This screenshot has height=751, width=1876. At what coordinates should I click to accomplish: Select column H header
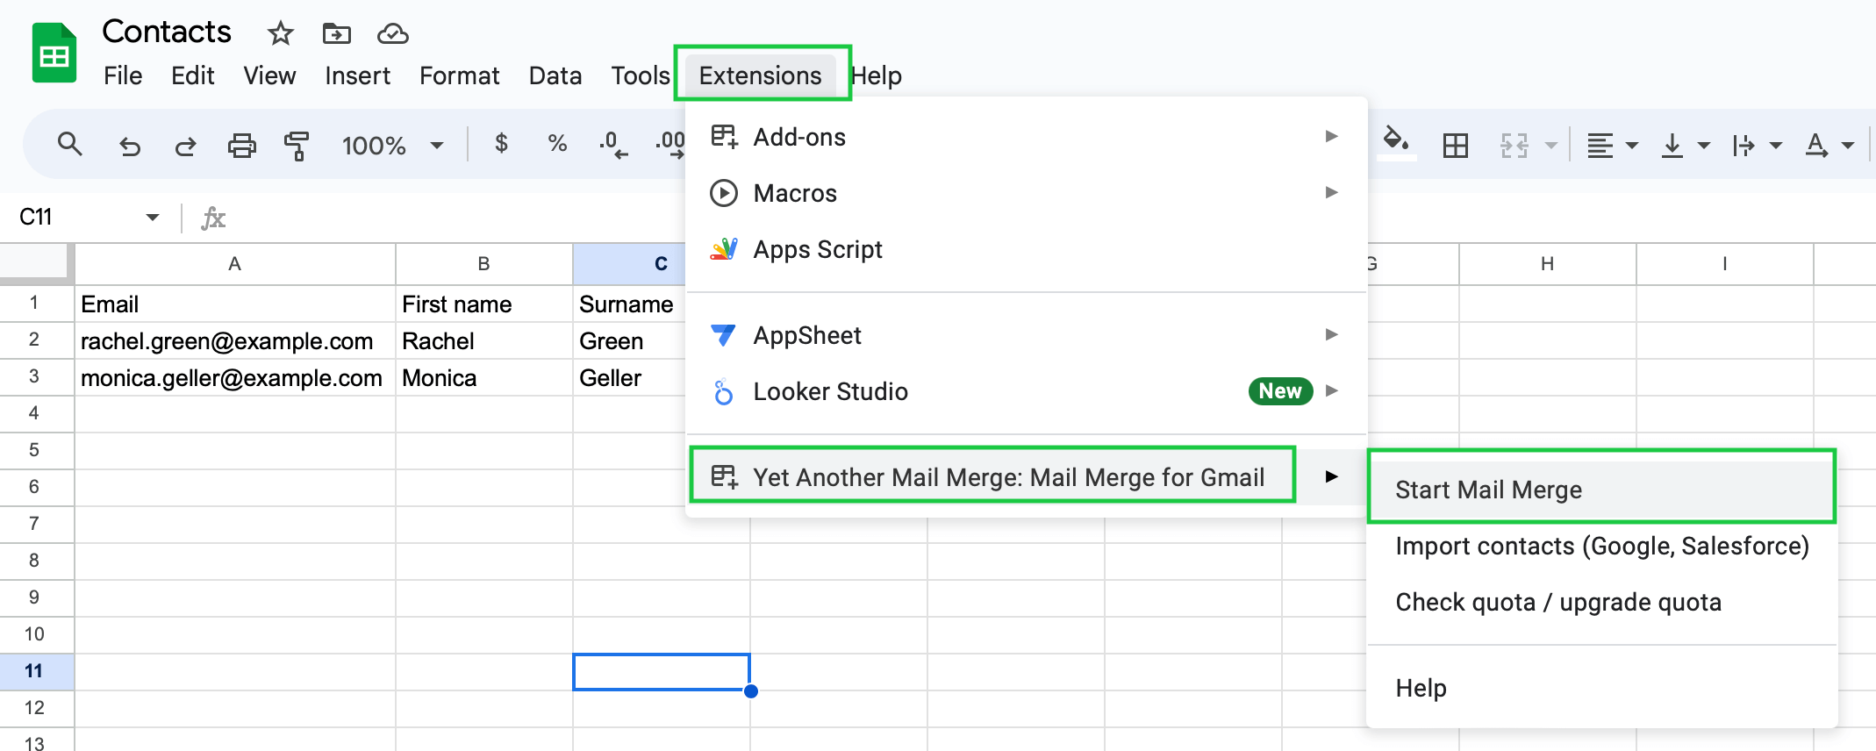click(1548, 263)
